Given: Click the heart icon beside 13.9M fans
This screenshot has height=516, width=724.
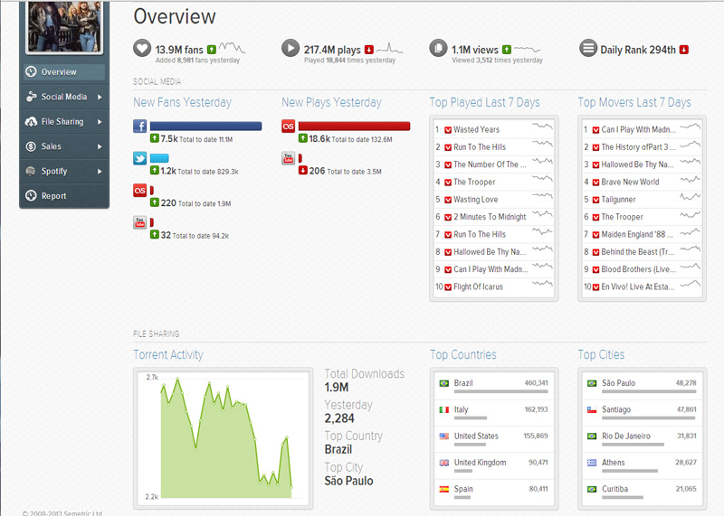Looking at the screenshot, I should (142, 49).
